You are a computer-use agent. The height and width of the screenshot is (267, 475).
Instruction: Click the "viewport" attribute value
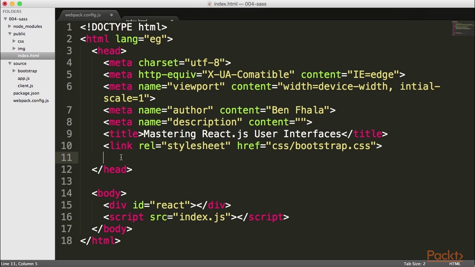click(196, 86)
